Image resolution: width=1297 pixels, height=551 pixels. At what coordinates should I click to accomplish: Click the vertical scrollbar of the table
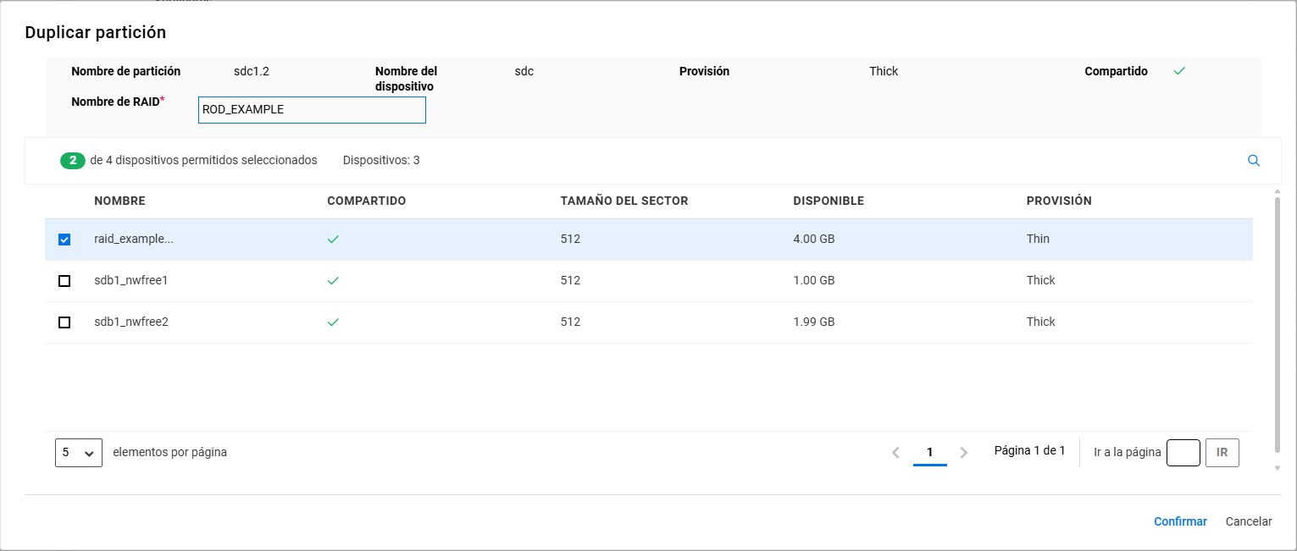pos(1277,322)
